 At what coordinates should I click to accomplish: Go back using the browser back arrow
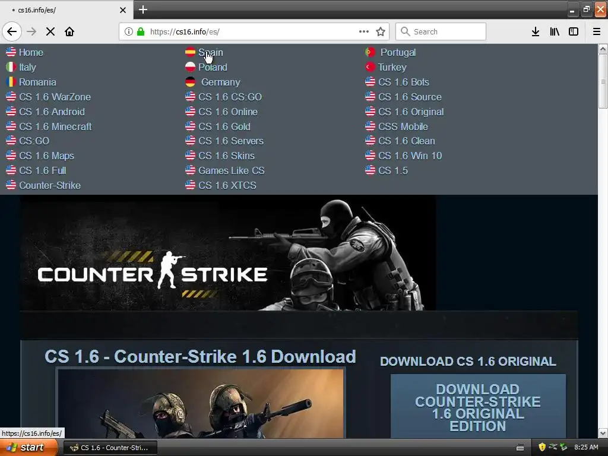[x=12, y=31]
